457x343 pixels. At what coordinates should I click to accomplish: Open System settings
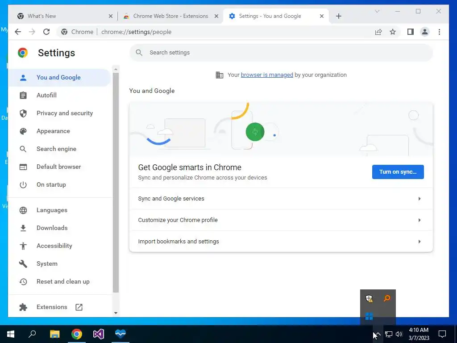coord(59,264)
